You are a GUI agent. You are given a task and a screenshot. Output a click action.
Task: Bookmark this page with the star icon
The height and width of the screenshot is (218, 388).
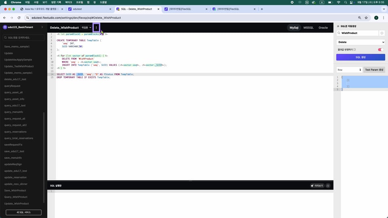(366, 17)
